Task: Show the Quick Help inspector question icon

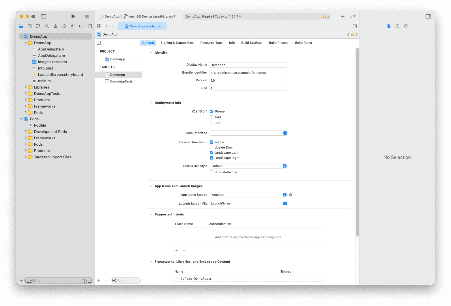Action: pos(406,26)
